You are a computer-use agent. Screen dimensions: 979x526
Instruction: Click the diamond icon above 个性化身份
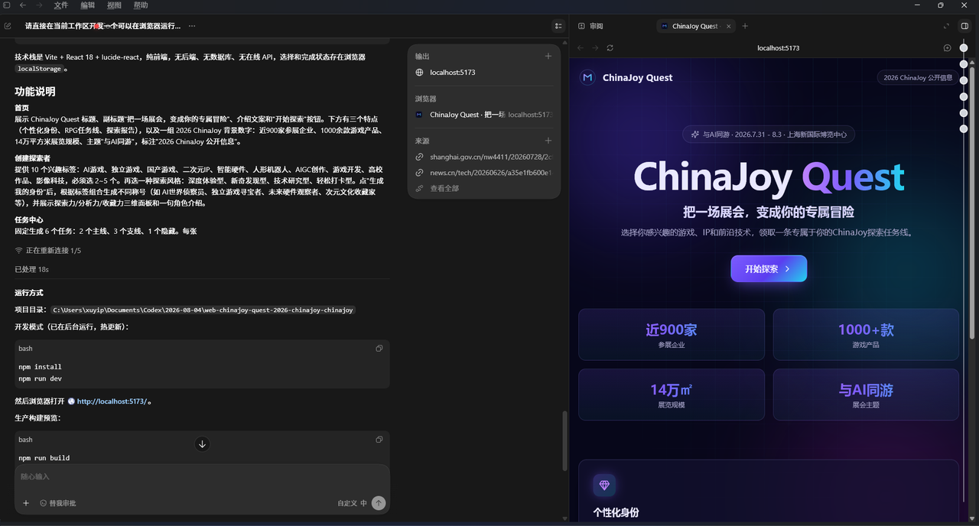click(604, 485)
